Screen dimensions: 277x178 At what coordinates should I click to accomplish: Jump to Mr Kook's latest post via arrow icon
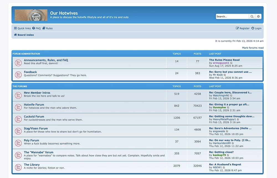224,74
